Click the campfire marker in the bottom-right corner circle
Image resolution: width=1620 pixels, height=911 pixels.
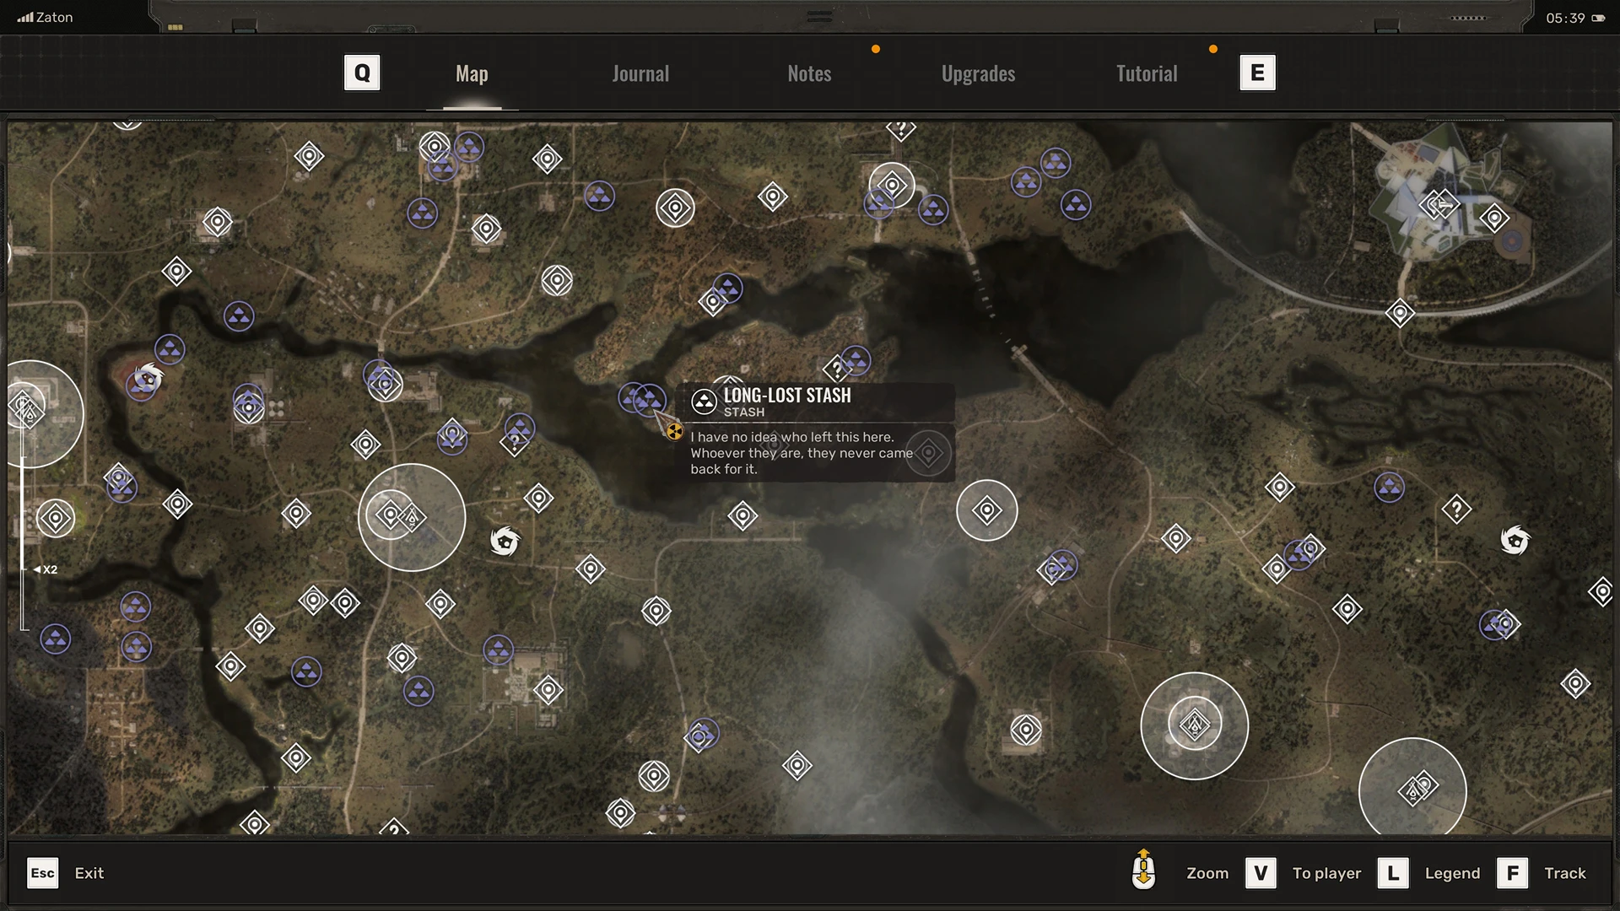tap(1412, 792)
